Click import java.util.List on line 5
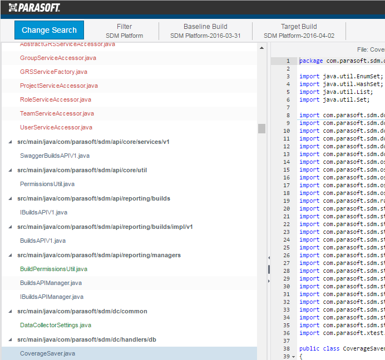 tap(336, 92)
